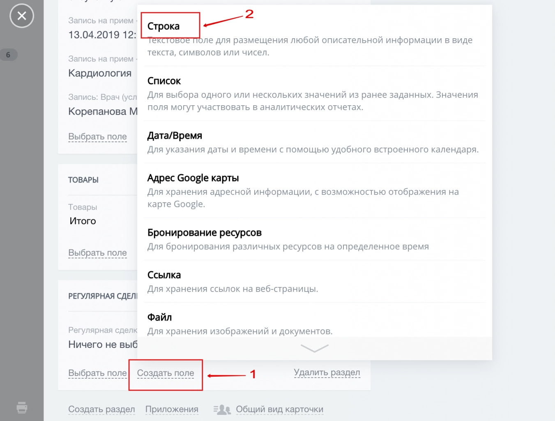Click the grey badge showing 6
Image resolution: width=555 pixels, height=421 pixels.
9,55
